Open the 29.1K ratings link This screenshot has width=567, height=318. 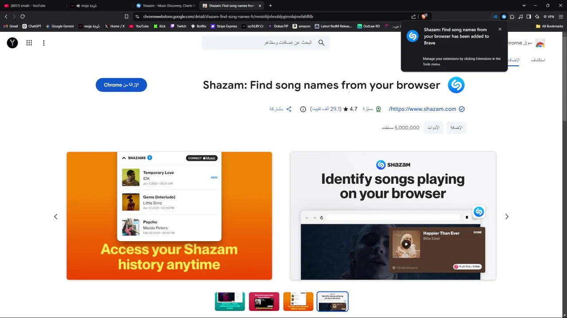point(326,109)
